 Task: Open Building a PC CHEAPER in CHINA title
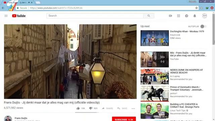coord(185,106)
